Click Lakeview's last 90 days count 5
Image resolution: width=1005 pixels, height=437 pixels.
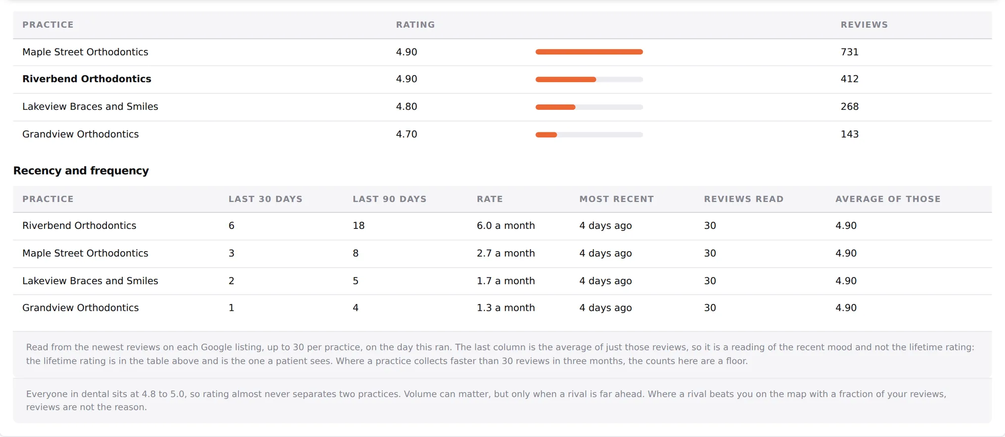pyautogui.click(x=356, y=281)
